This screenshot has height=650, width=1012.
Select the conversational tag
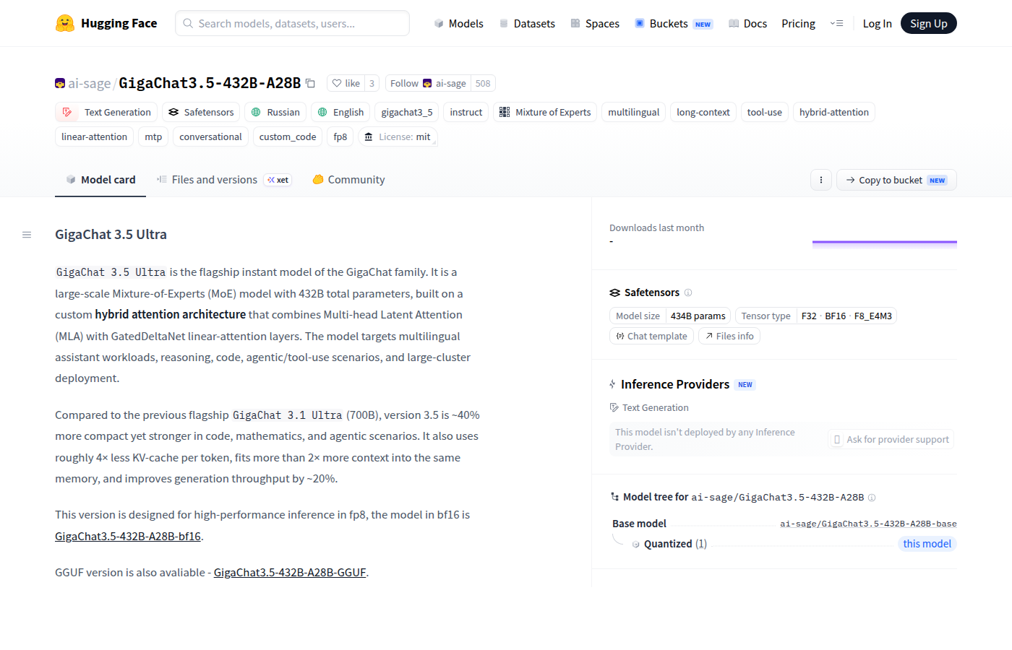pos(210,136)
